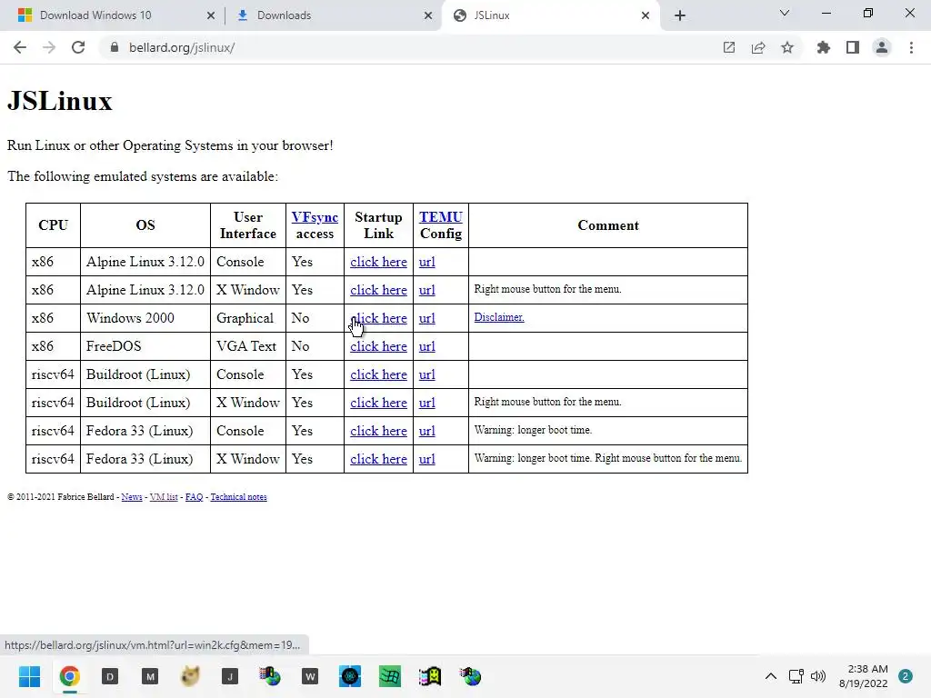Open the Chrome profile avatar
Image resolution: width=931 pixels, height=698 pixels.
coord(882,47)
